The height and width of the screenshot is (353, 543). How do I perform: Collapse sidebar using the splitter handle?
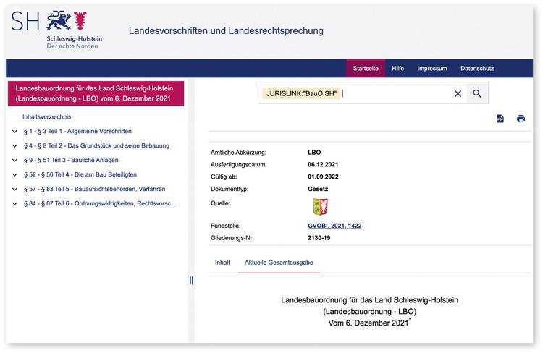click(x=191, y=280)
